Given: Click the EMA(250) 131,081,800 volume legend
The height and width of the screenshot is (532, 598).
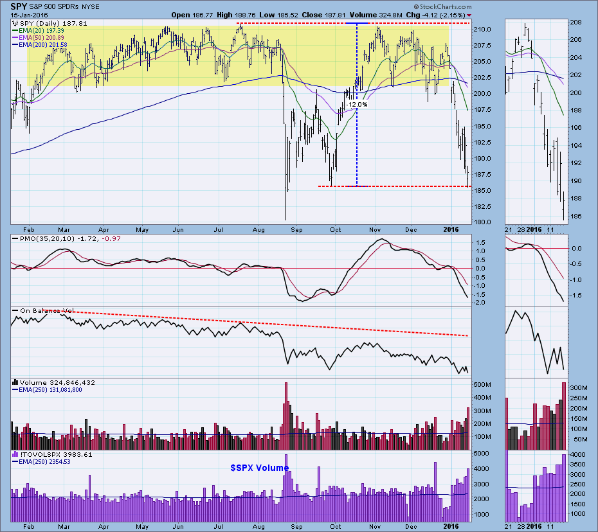Looking at the screenshot, I should (x=48, y=389).
